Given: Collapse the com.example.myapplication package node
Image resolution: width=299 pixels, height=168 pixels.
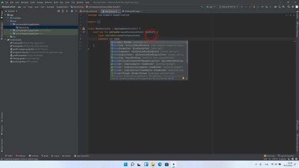Looking at the screenshot, I should [11, 24].
